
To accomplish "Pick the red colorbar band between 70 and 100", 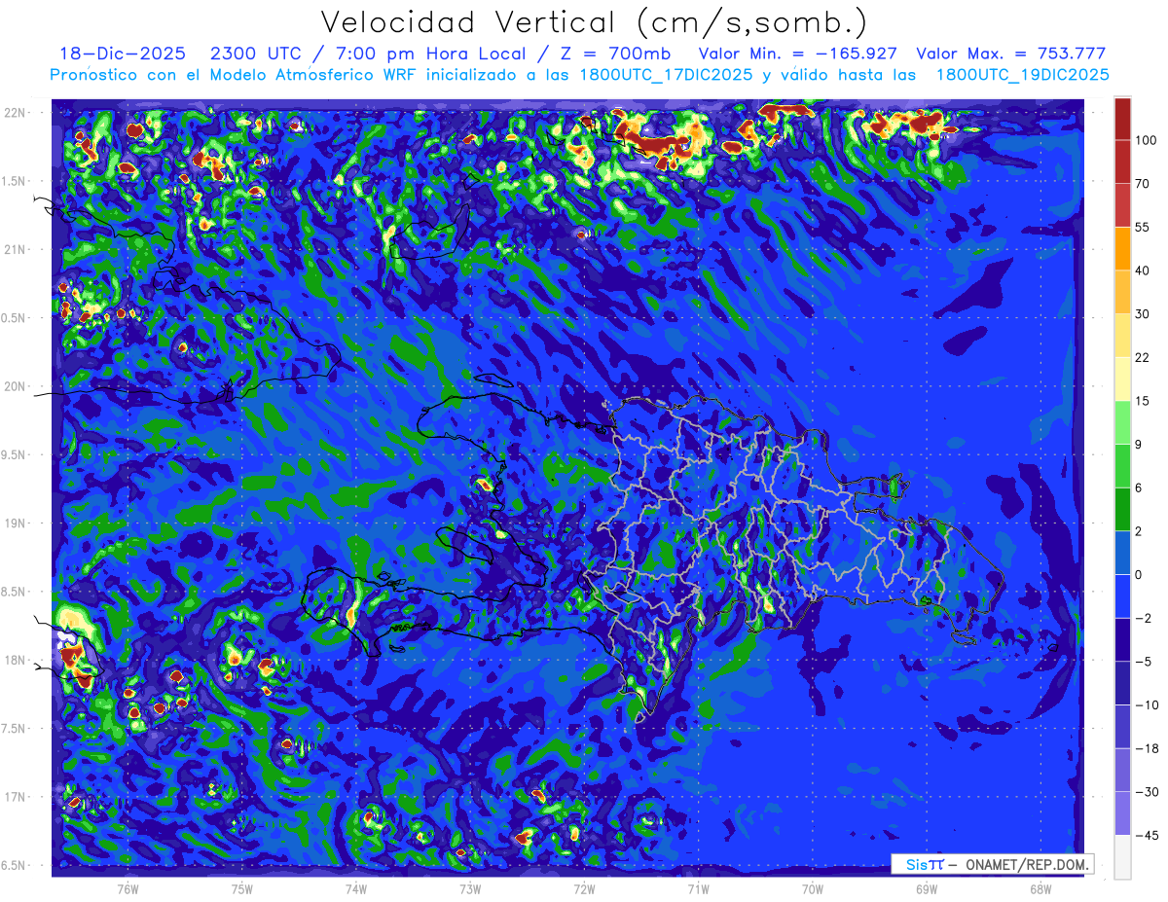I will click(x=1122, y=162).
